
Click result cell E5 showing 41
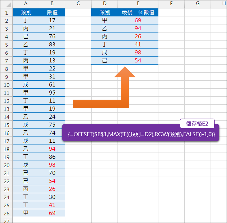coord(138,45)
